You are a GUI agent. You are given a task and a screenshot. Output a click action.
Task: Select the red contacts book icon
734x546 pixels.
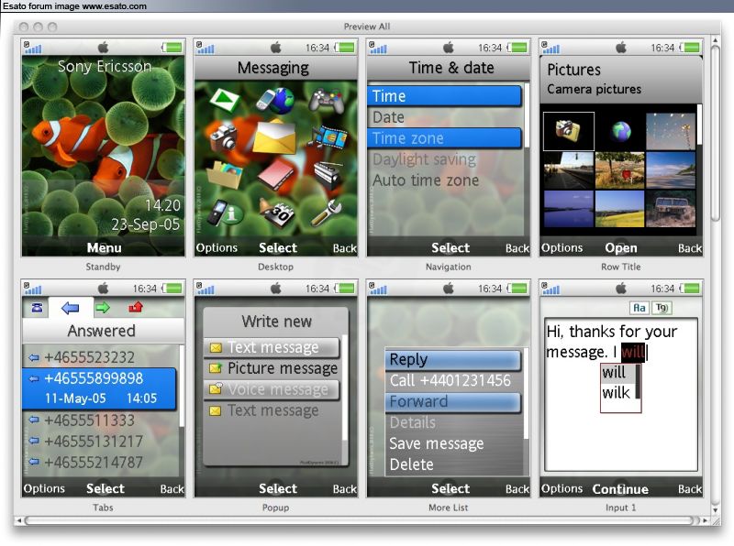click(x=276, y=174)
